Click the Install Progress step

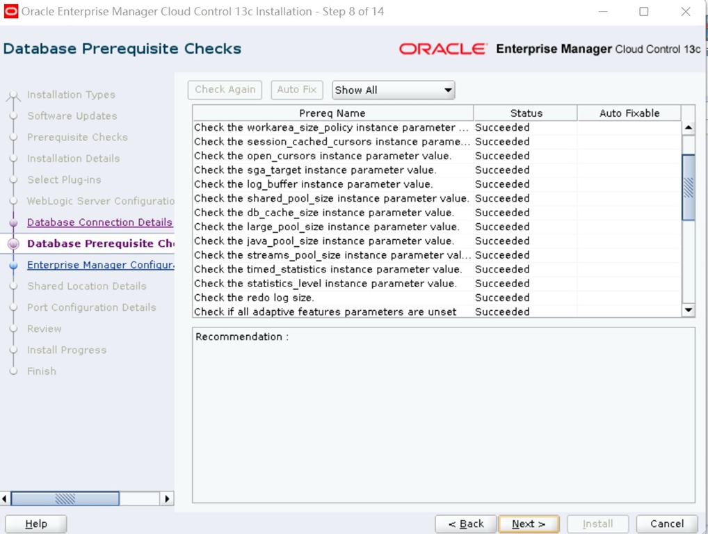tap(66, 350)
